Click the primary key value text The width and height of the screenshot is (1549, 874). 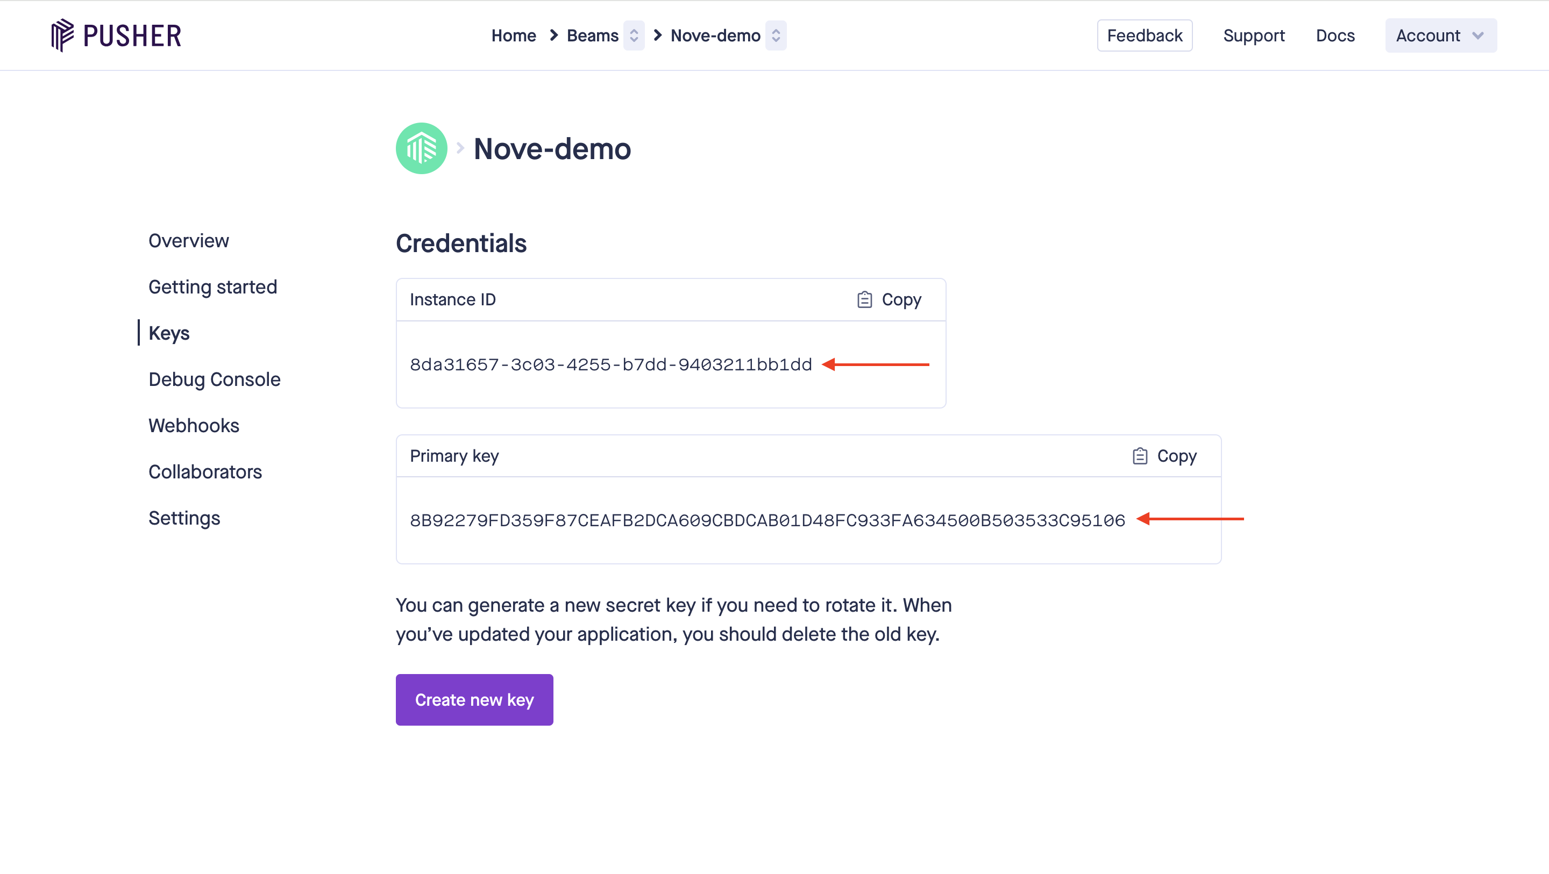(x=766, y=520)
